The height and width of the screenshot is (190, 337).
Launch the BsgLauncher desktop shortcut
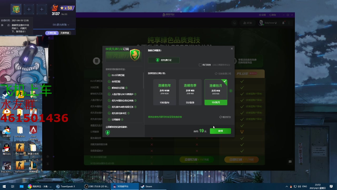[x=7, y=167]
